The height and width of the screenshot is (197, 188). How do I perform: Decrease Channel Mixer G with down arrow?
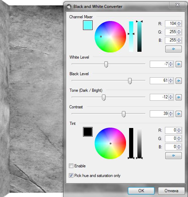pyautogui.click(x=179, y=33)
